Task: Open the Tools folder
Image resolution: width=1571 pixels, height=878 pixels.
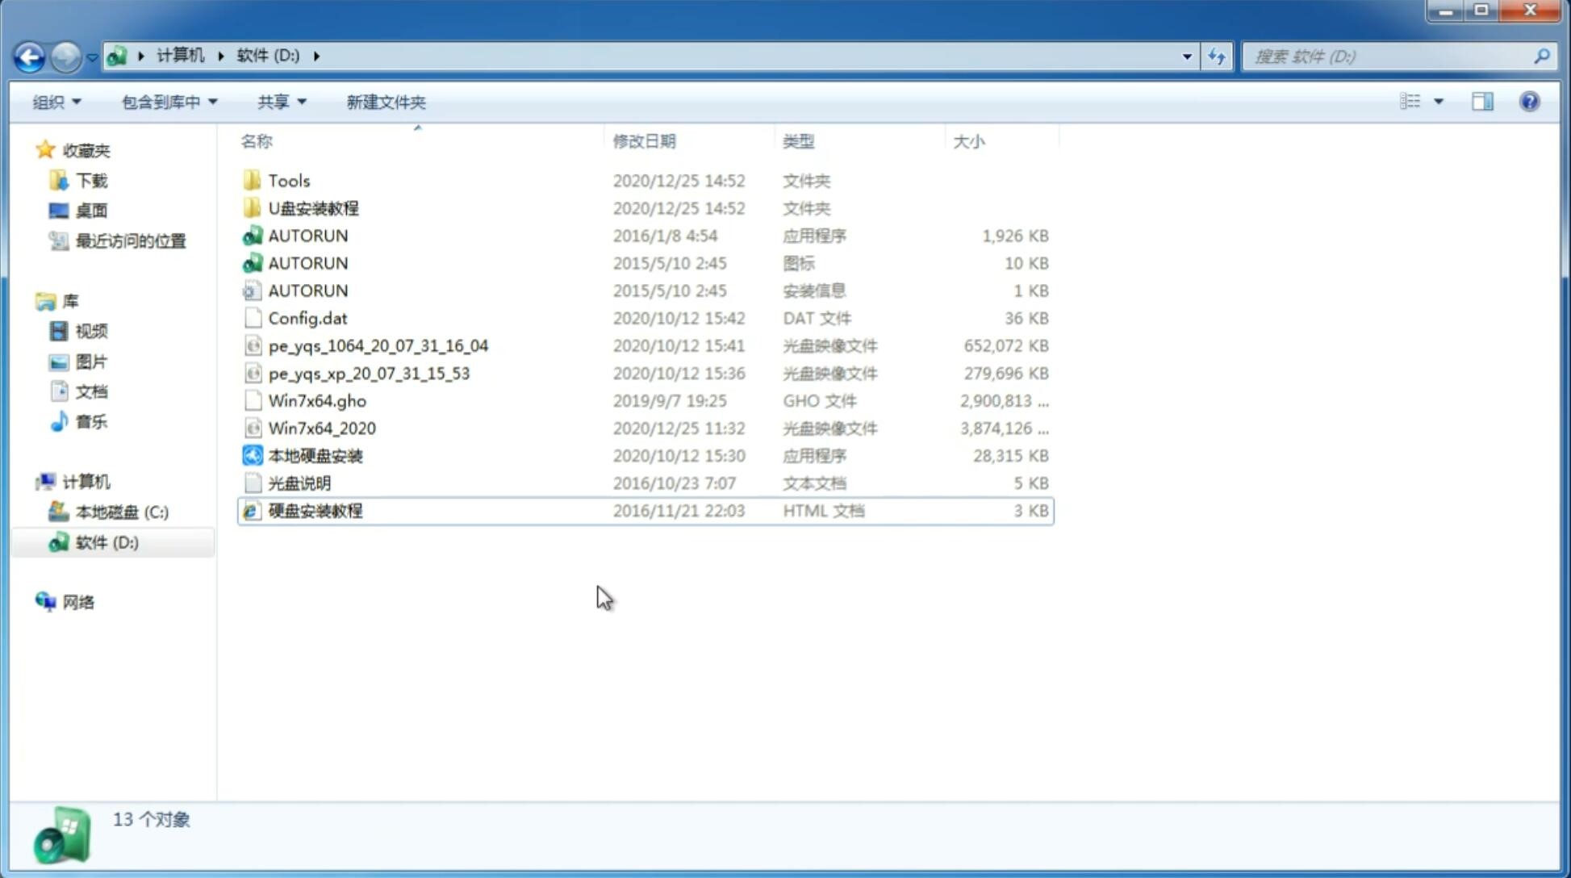Action: (287, 180)
